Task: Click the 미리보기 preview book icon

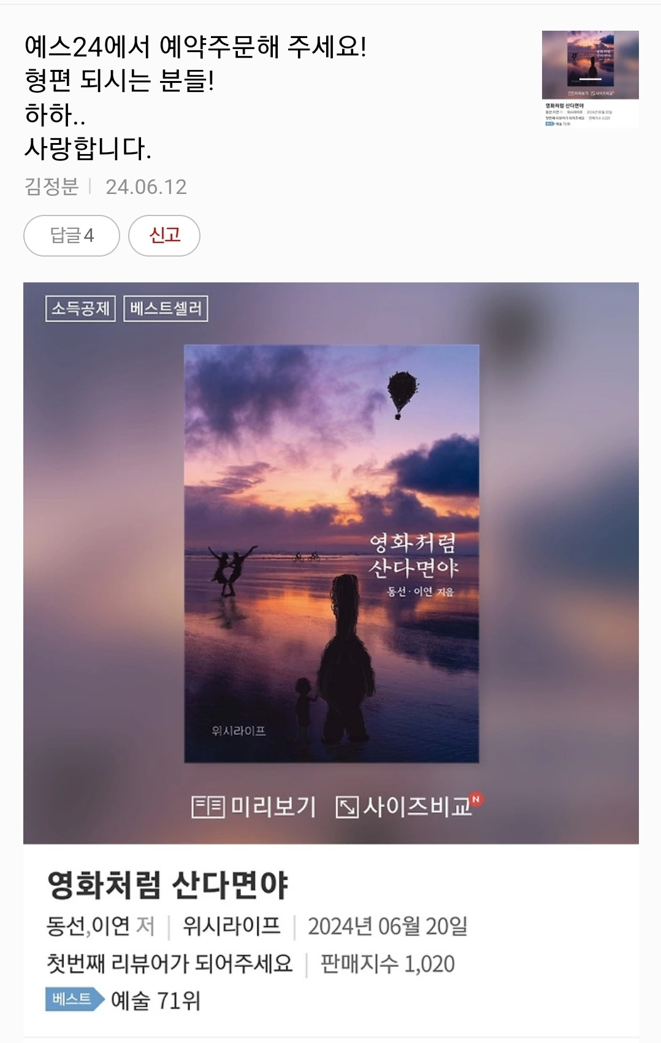Action: point(208,807)
